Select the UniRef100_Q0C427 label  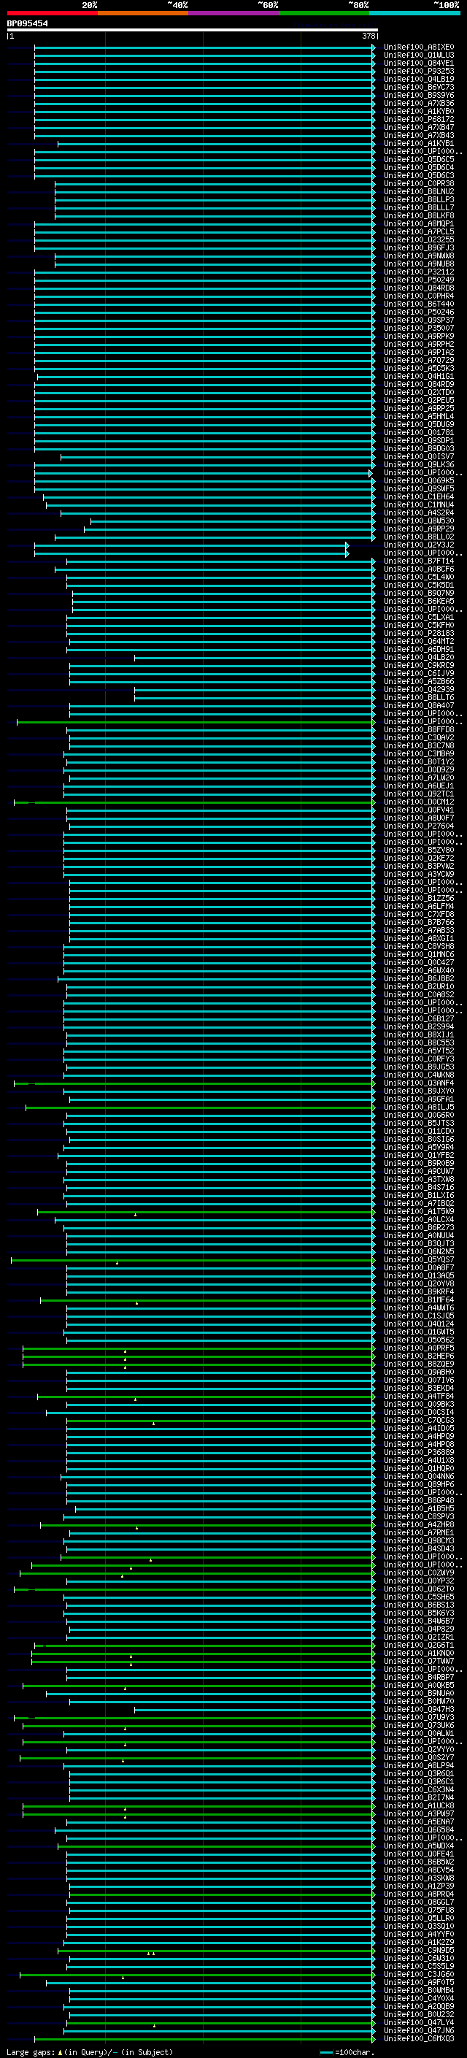(x=418, y=963)
